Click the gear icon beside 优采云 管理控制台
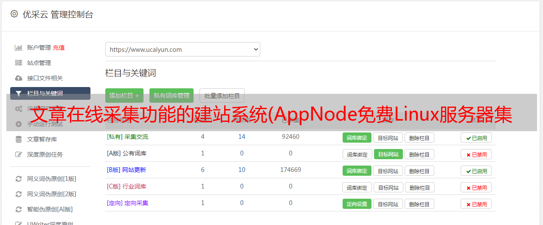The height and width of the screenshot is (225, 543). 14,14
